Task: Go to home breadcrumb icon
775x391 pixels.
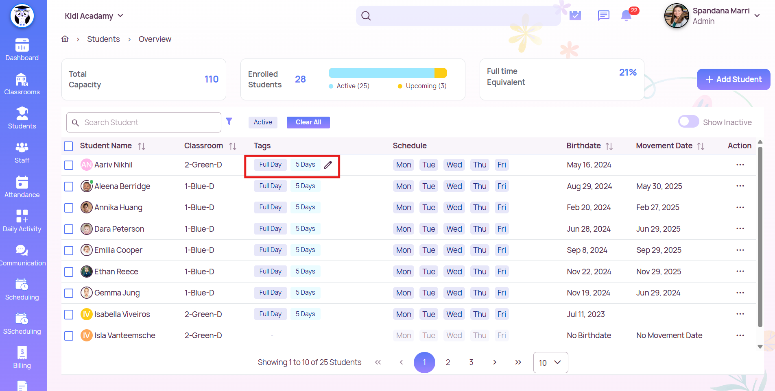Action: [x=65, y=39]
